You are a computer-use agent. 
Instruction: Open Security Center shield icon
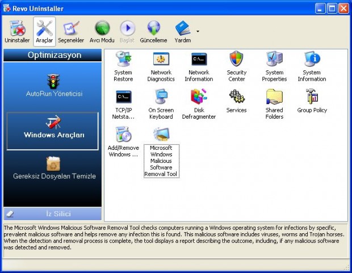click(237, 66)
